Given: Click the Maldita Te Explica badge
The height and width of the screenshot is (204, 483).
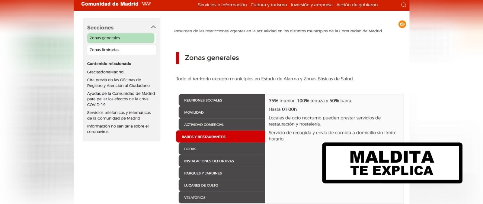Looking at the screenshot, I should coord(392,163).
